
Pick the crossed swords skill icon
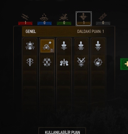[x=81, y=62]
